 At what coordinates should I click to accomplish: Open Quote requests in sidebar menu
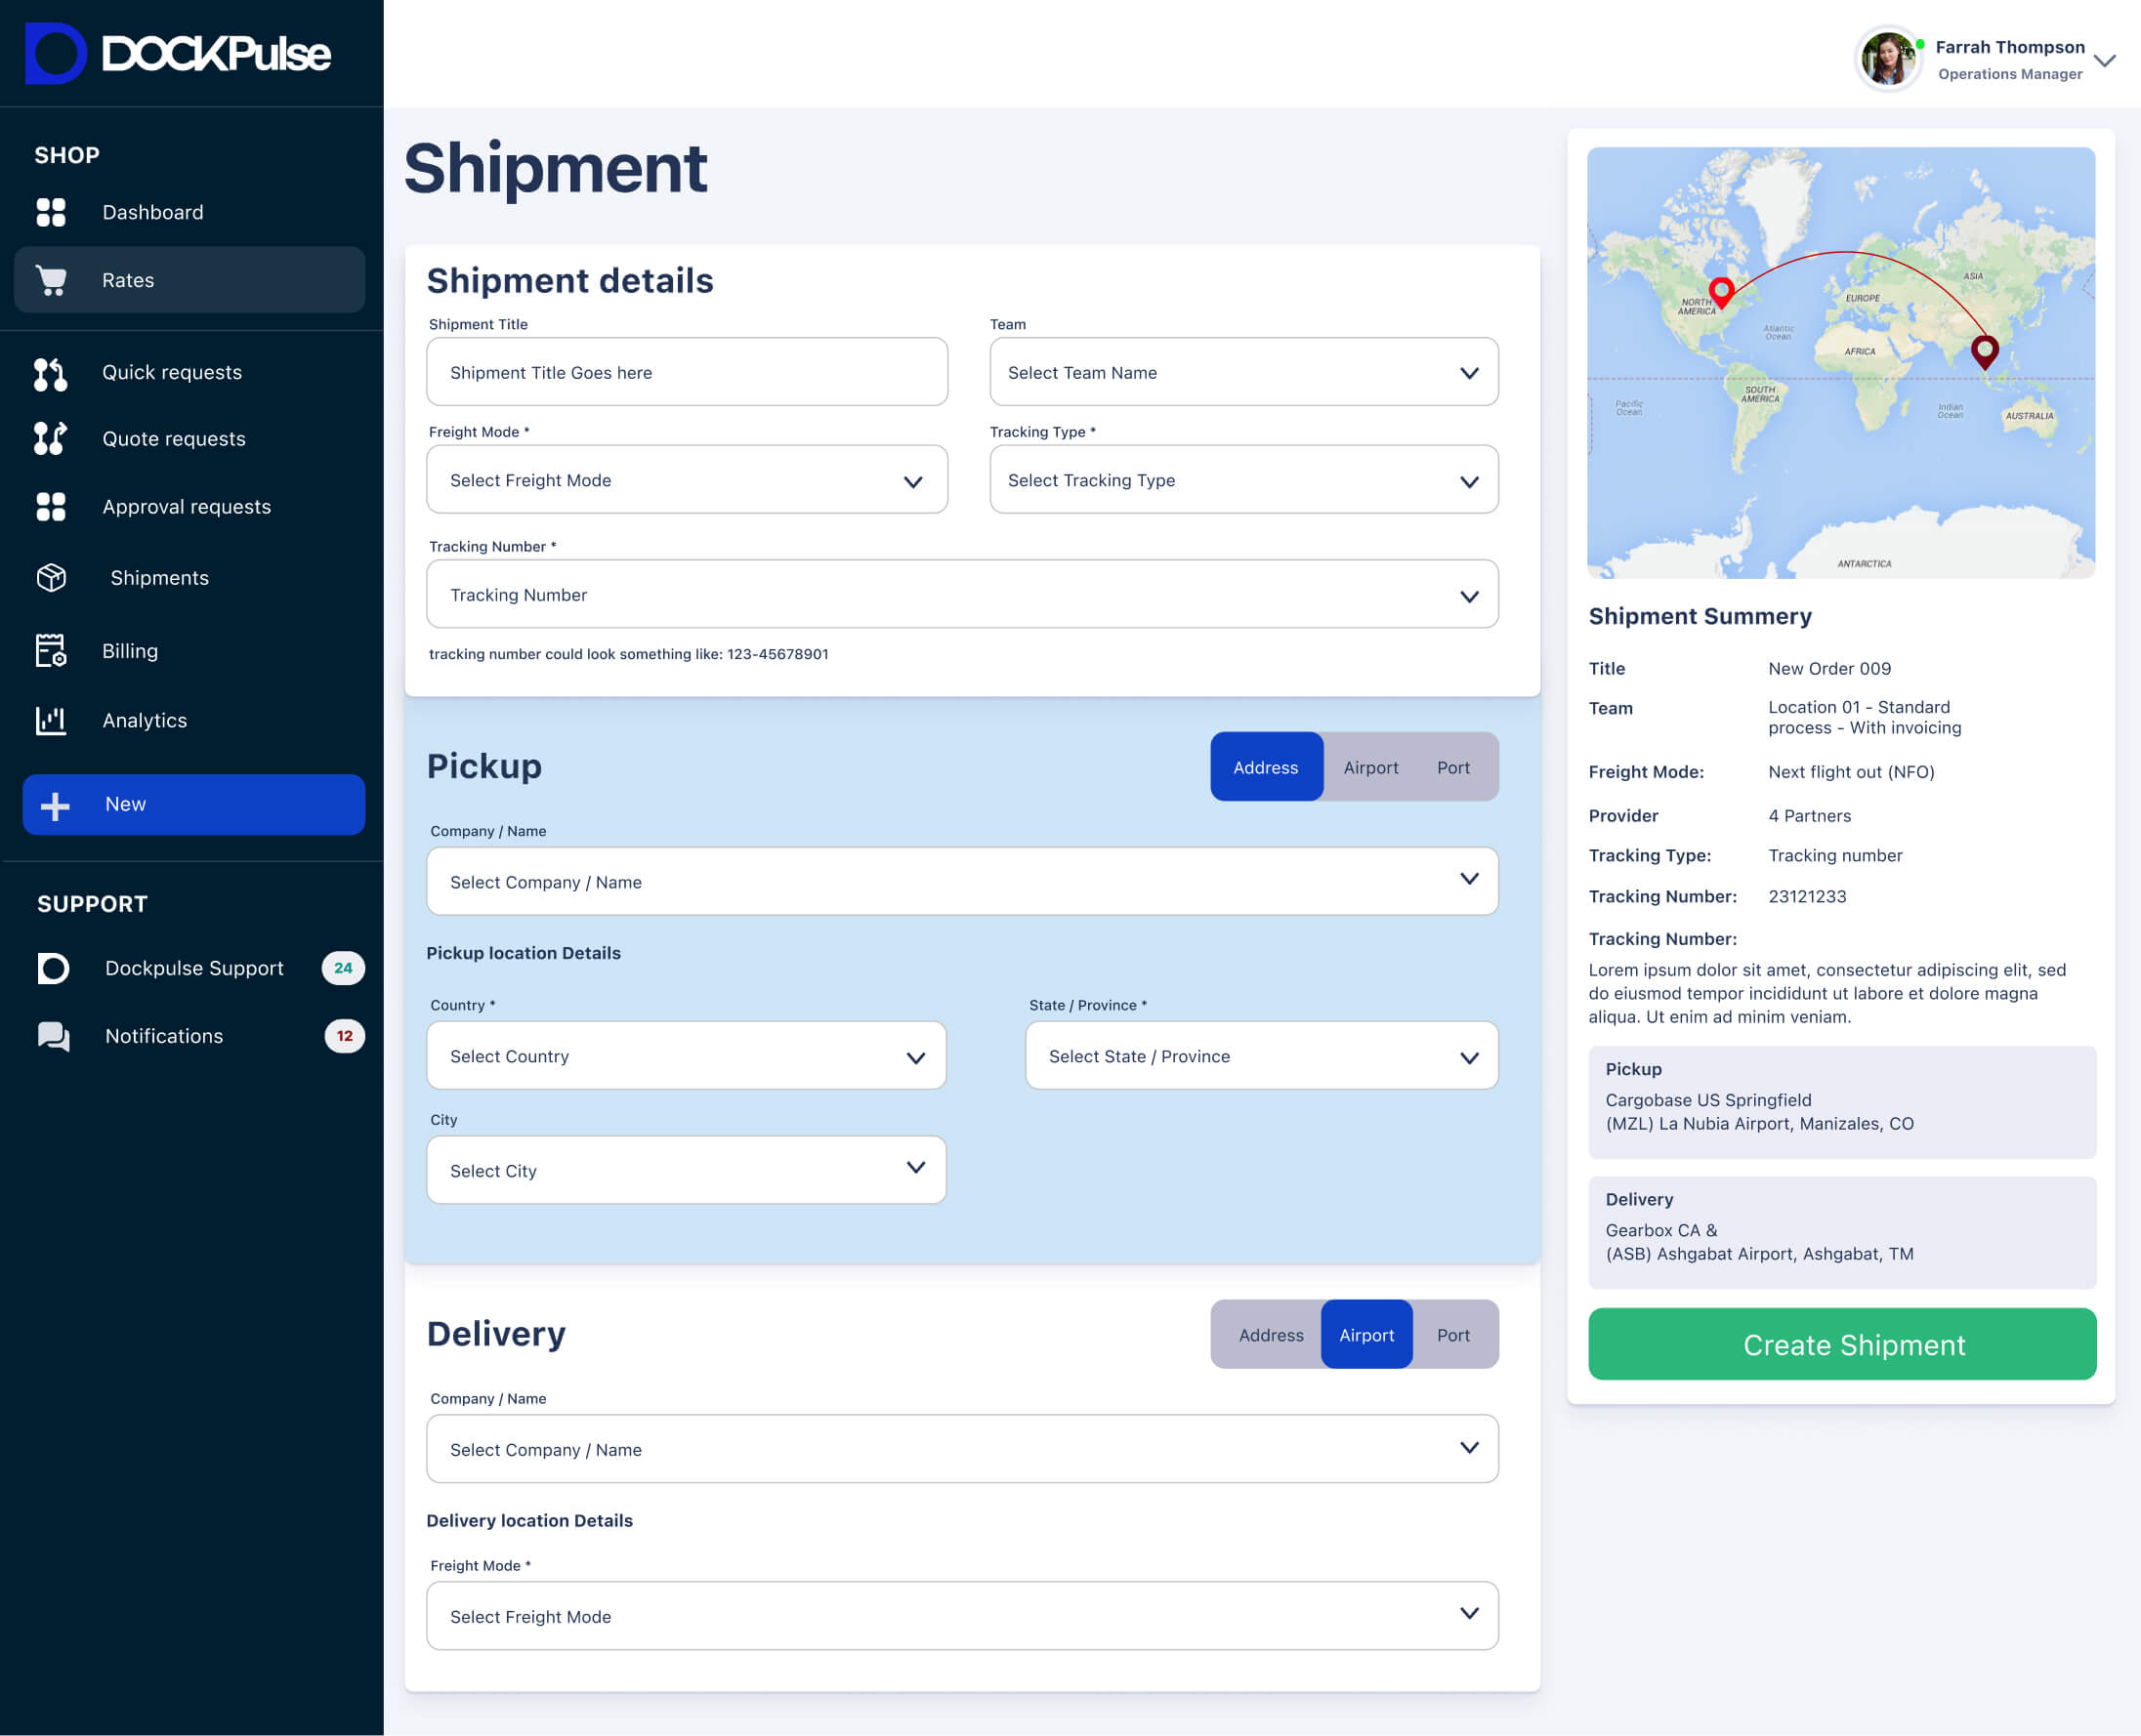pos(173,439)
